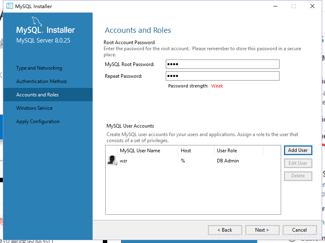
Task: Select the DB Admin role cell
Action: 228,161
